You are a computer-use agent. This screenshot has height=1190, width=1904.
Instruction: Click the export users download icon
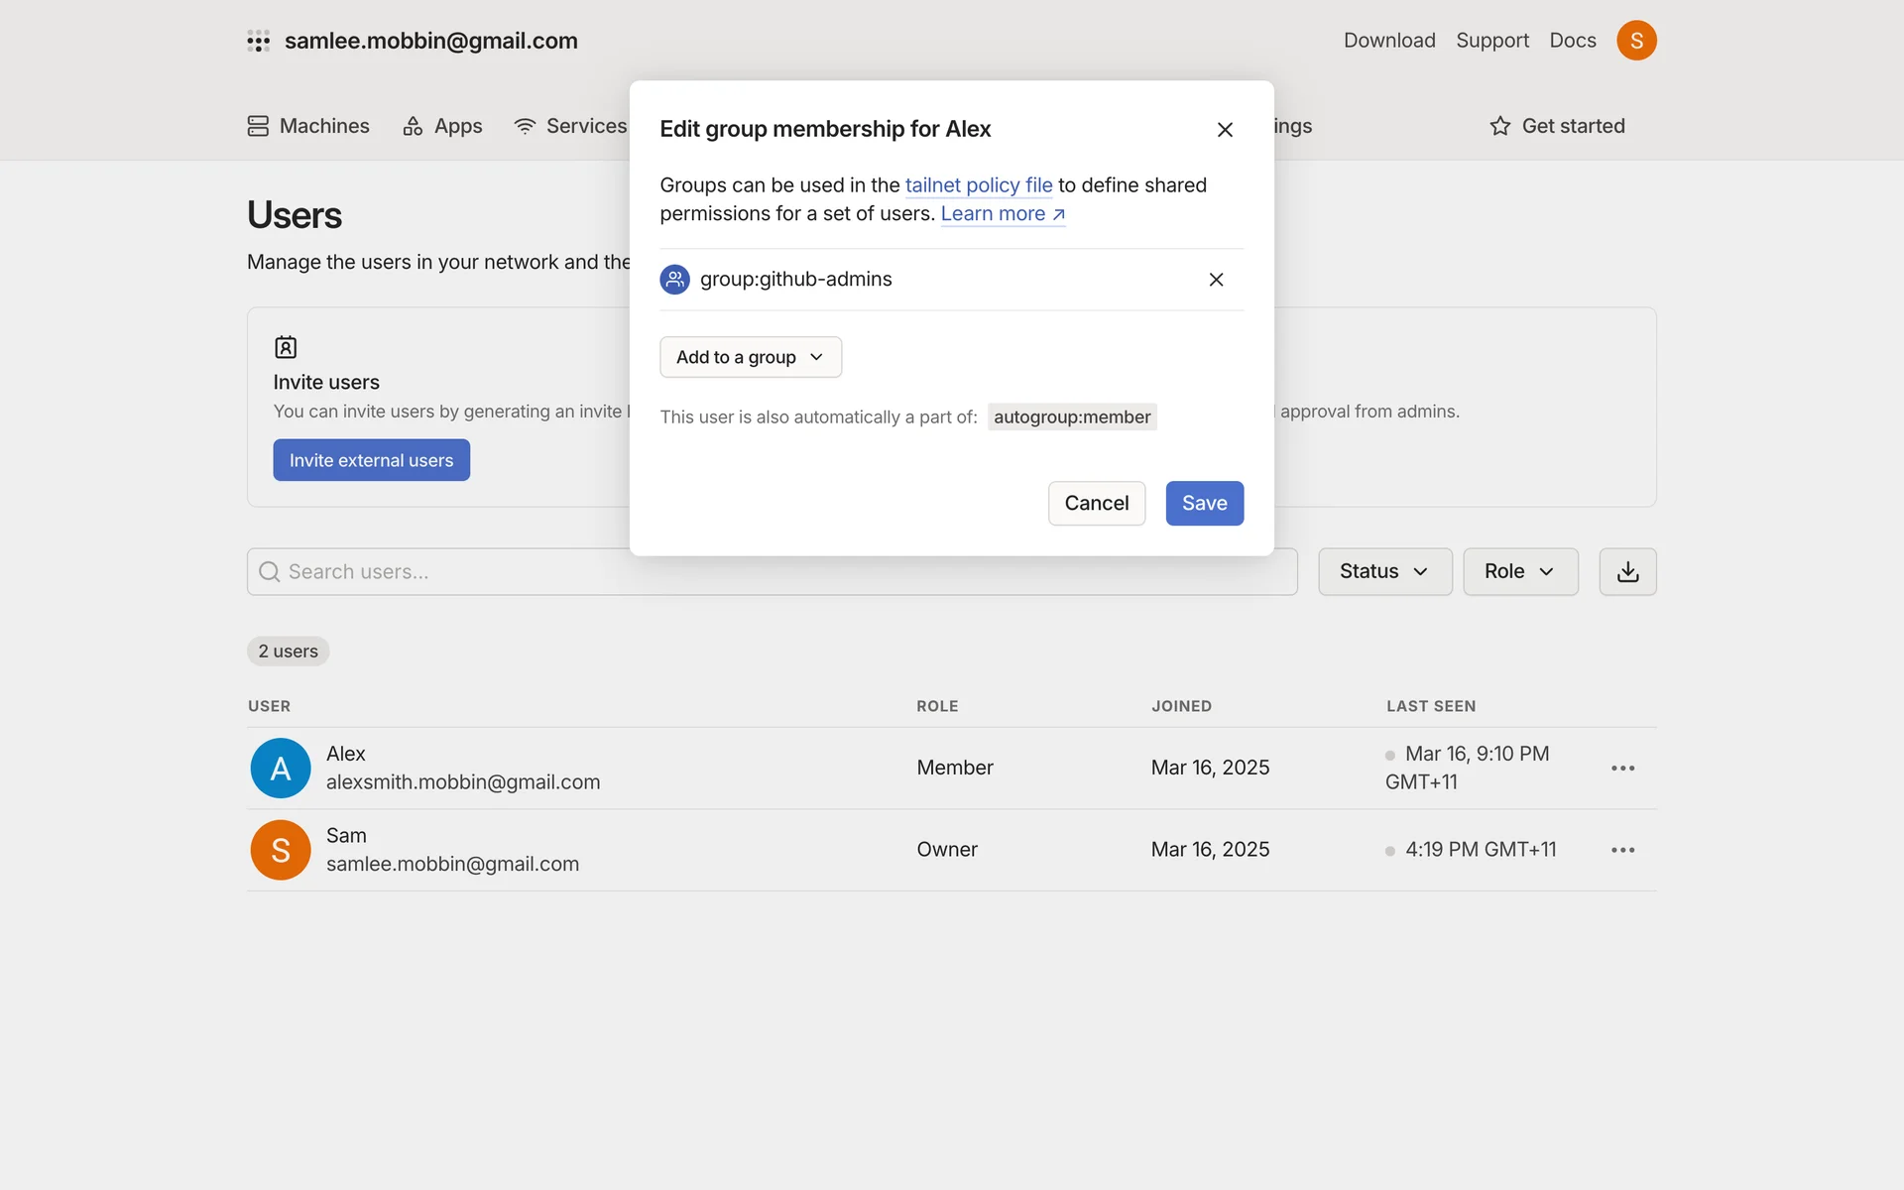click(1627, 571)
